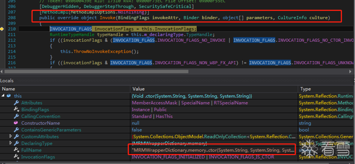
Task: Click the 'Standard | HasThis' value
Action: pyautogui.click(x=152, y=116)
